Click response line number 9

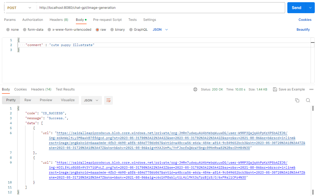click(x=11, y=163)
